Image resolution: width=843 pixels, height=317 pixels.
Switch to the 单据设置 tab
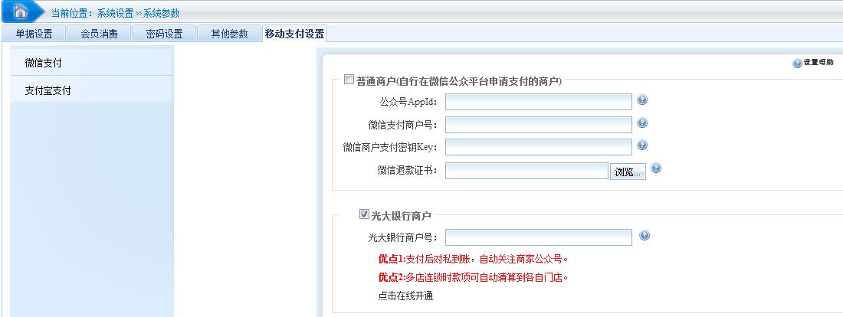pyautogui.click(x=34, y=34)
